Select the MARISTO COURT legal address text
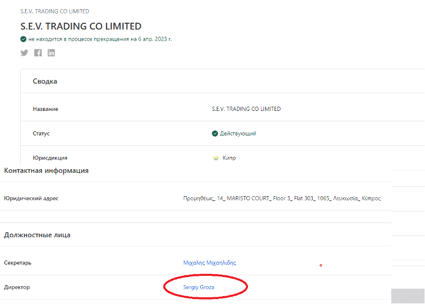Viewport: 425px width, 304px height. click(282, 199)
